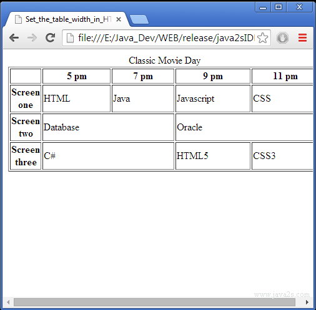Image resolution: width=316 pixels, height=310 pixels.
Task: Click the "Java" table cell
Action: pos(143,99)
